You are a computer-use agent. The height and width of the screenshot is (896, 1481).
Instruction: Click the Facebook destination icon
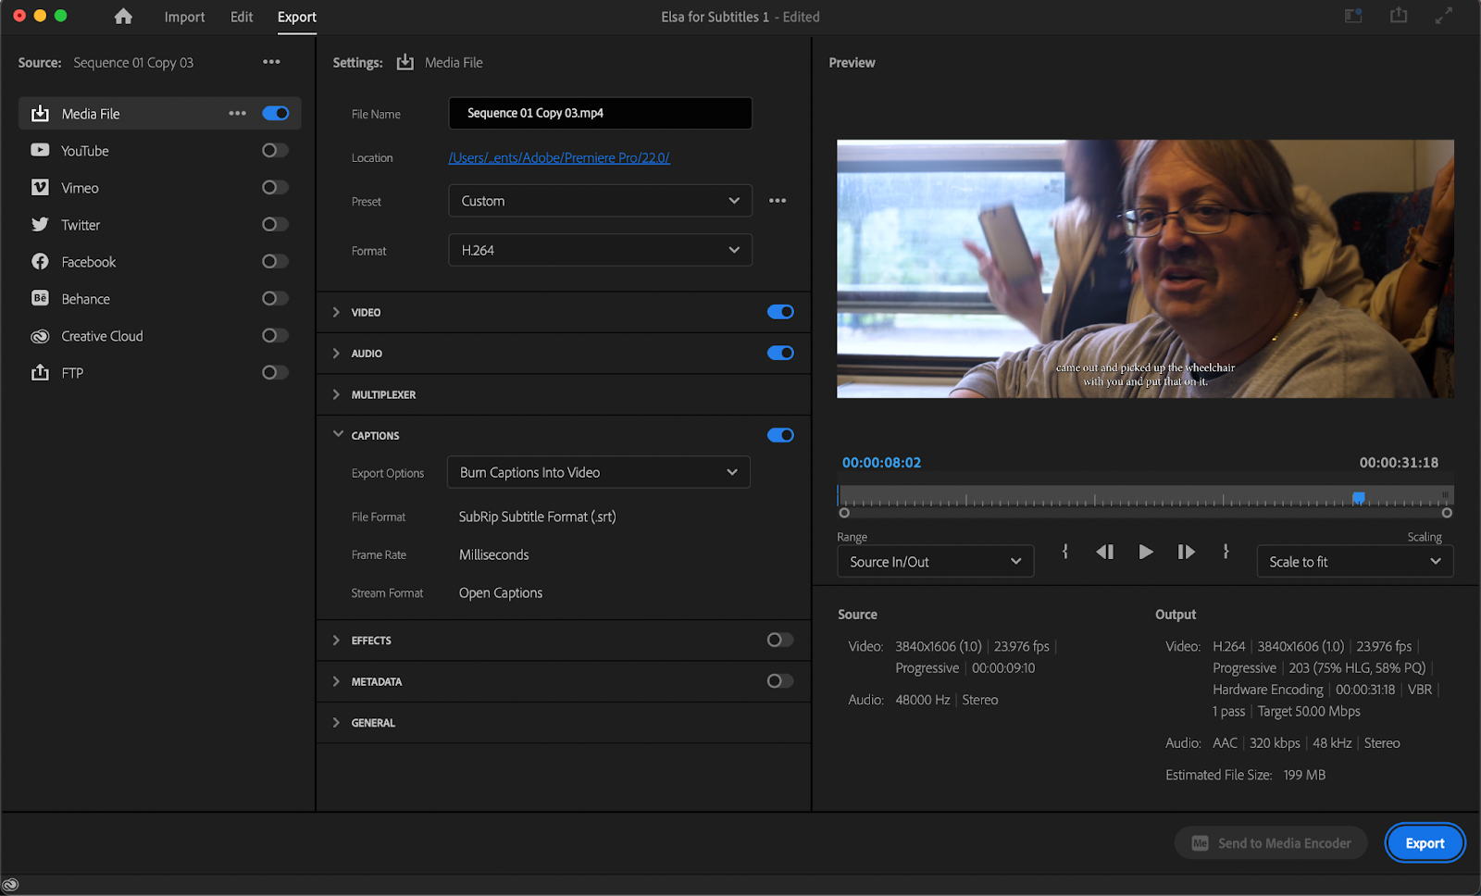(40, 261)
